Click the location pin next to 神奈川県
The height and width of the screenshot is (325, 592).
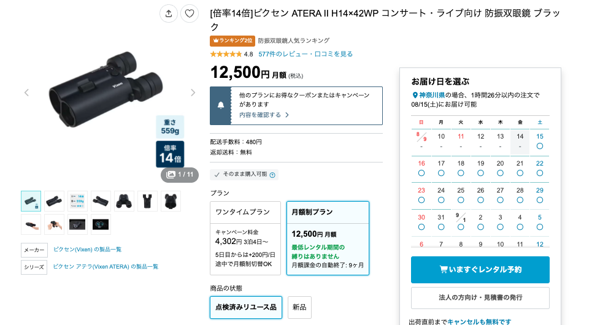click(x=415, y=95)
